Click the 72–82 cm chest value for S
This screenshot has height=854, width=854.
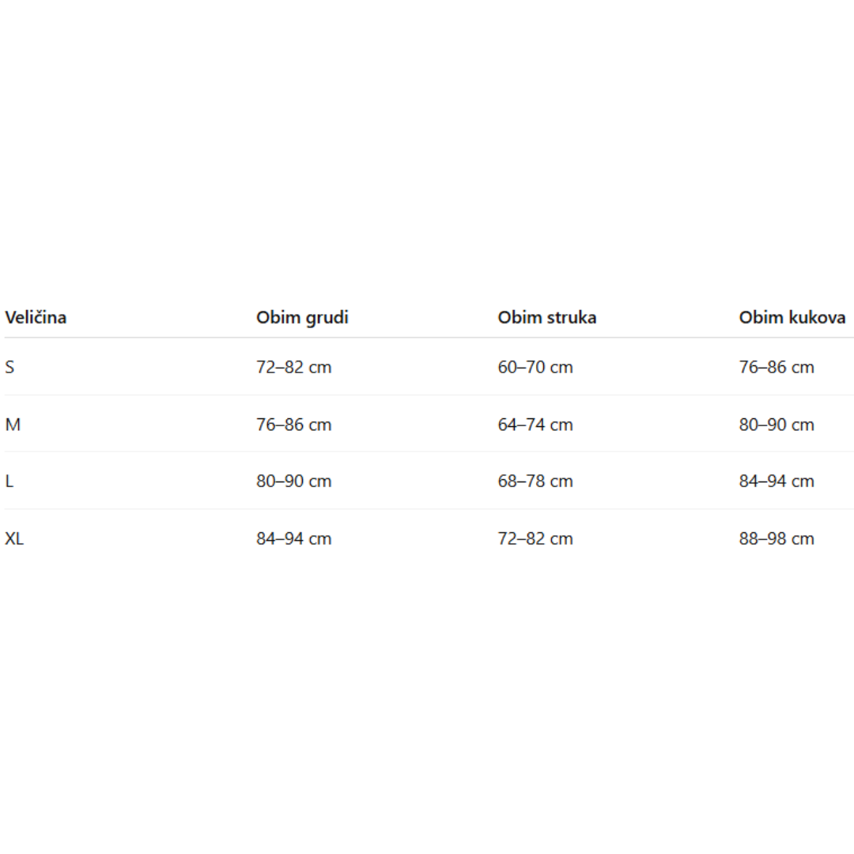pyautogui.click(x=294, y=367)
